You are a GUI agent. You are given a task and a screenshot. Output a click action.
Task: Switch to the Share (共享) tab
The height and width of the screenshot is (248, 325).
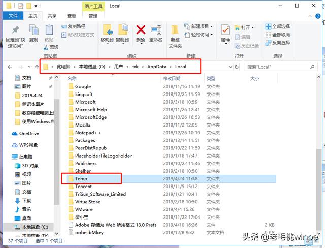[52, 16]
